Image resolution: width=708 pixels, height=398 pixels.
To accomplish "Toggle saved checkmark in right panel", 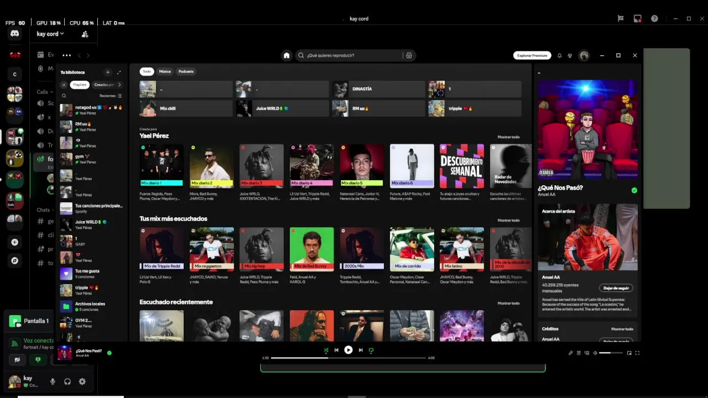I will [x=634, y=190].
